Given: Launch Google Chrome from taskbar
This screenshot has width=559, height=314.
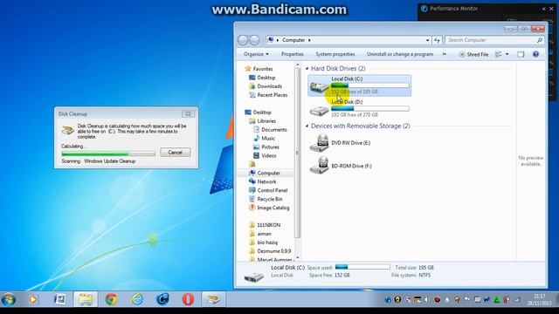Looking at the screenshot, I should coord(111,299).
